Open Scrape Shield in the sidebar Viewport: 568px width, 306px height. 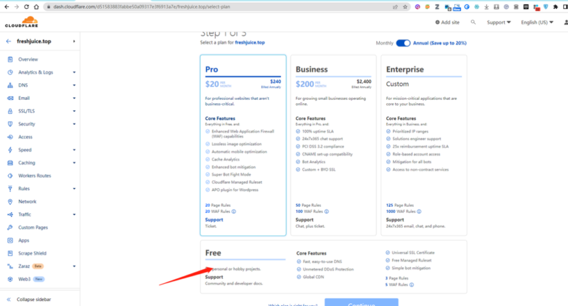(32, 253)
